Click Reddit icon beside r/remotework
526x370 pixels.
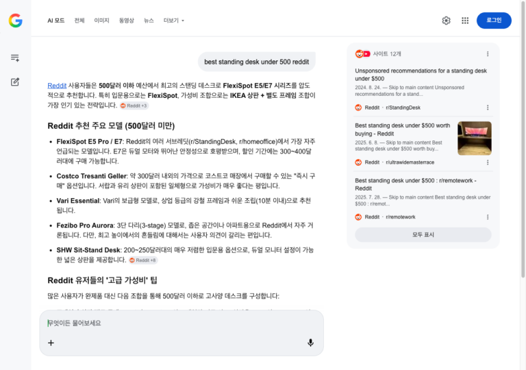click(x=358, y=217)
